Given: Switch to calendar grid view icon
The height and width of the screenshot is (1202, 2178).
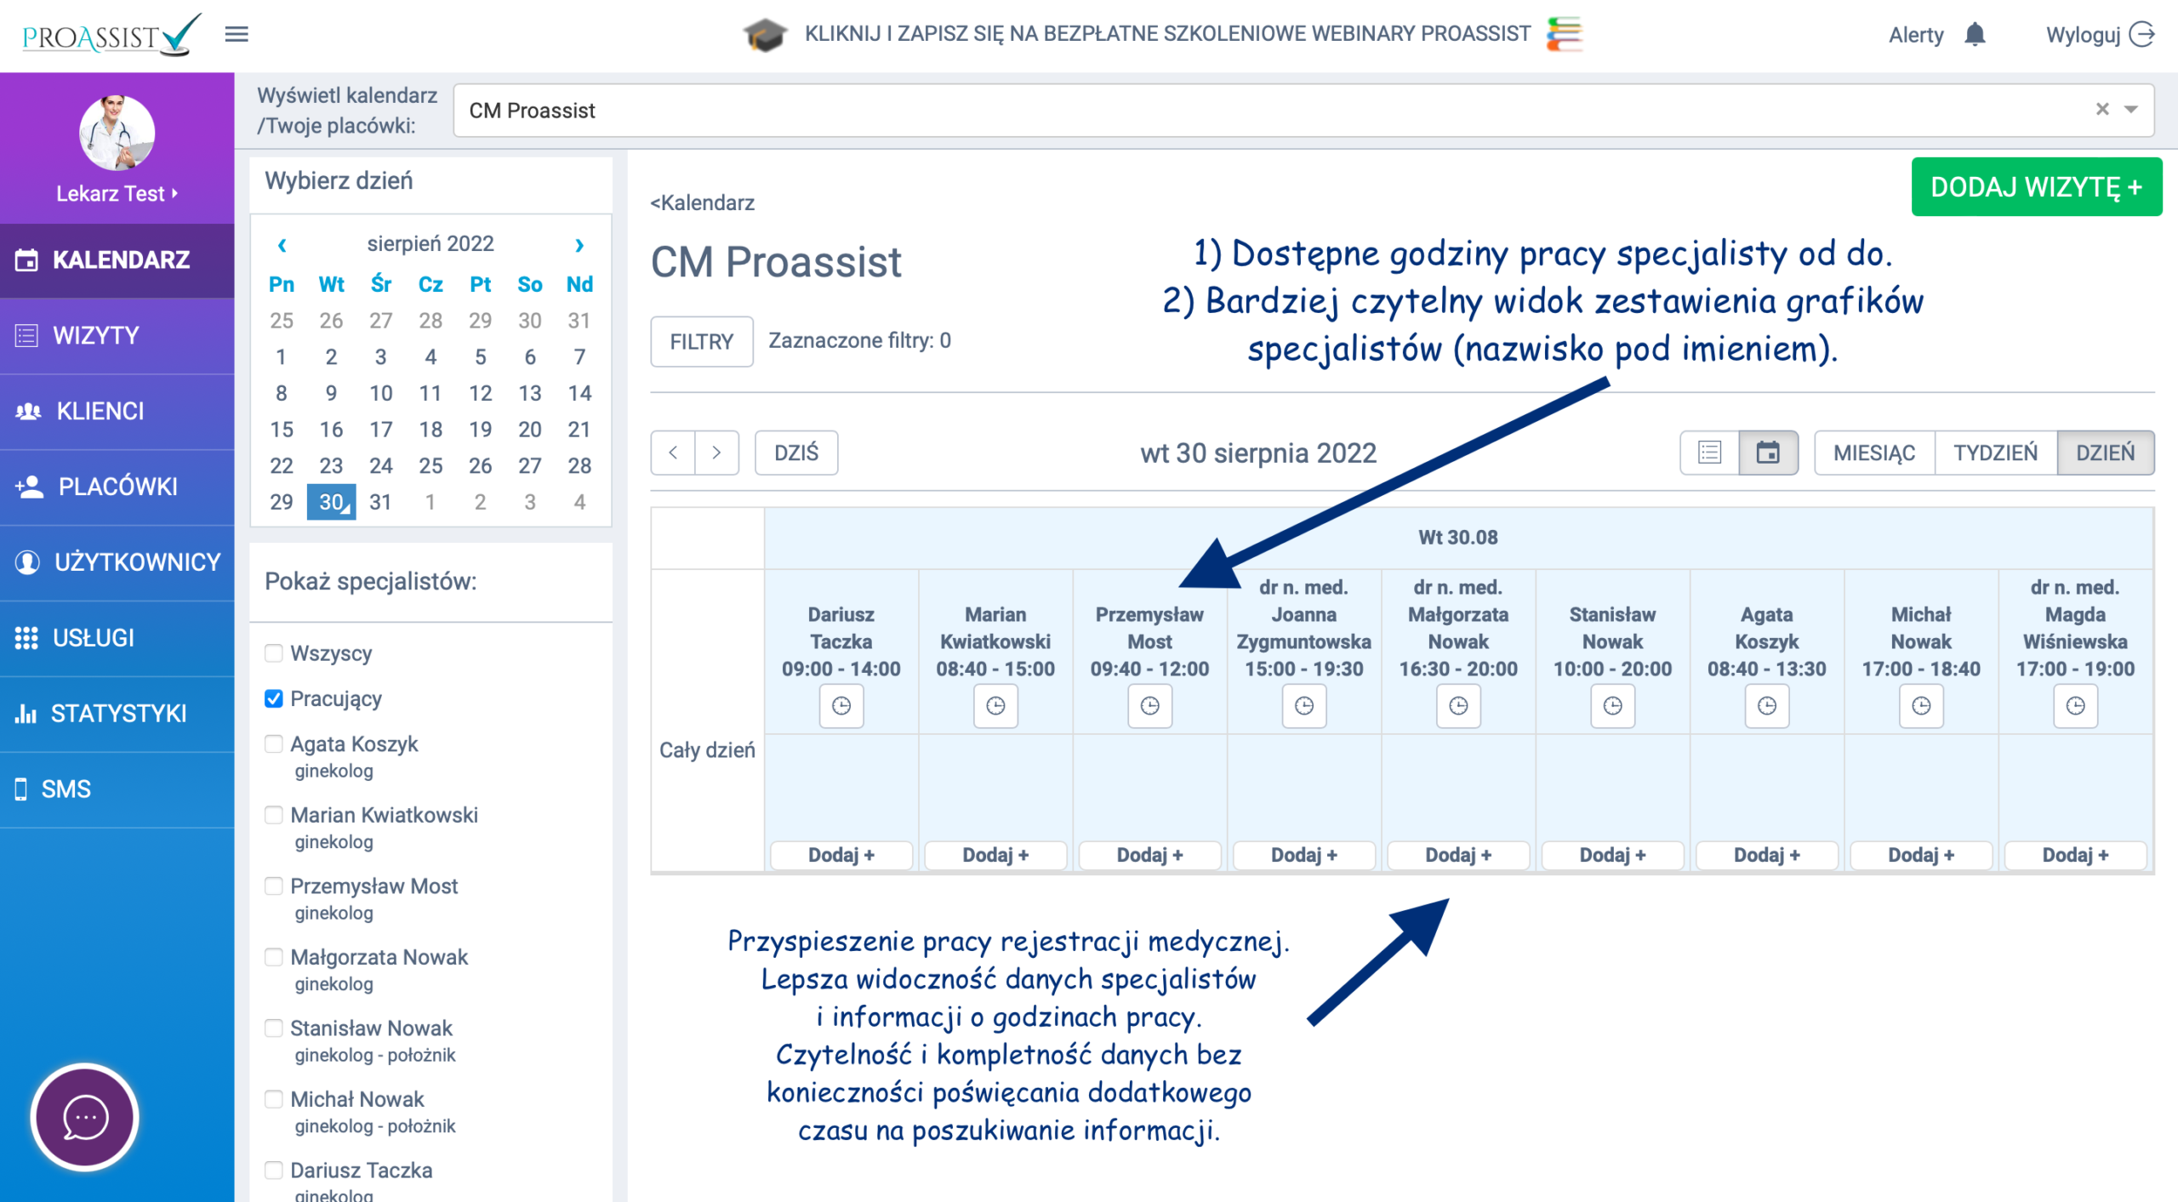Looking at the screenshot, I should click(x=1768, y=453).
